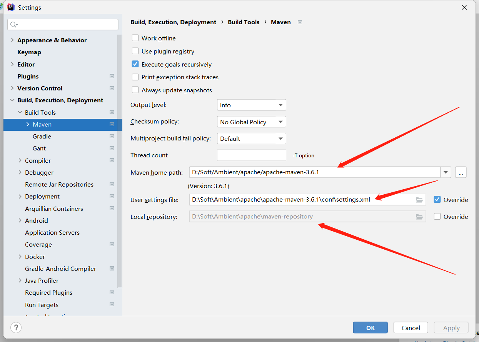Click the project icon on the selected Maven row
479x342 pixels.
(112, 124)
